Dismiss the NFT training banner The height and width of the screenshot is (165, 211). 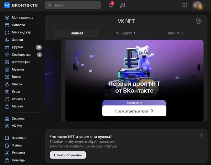201,135
